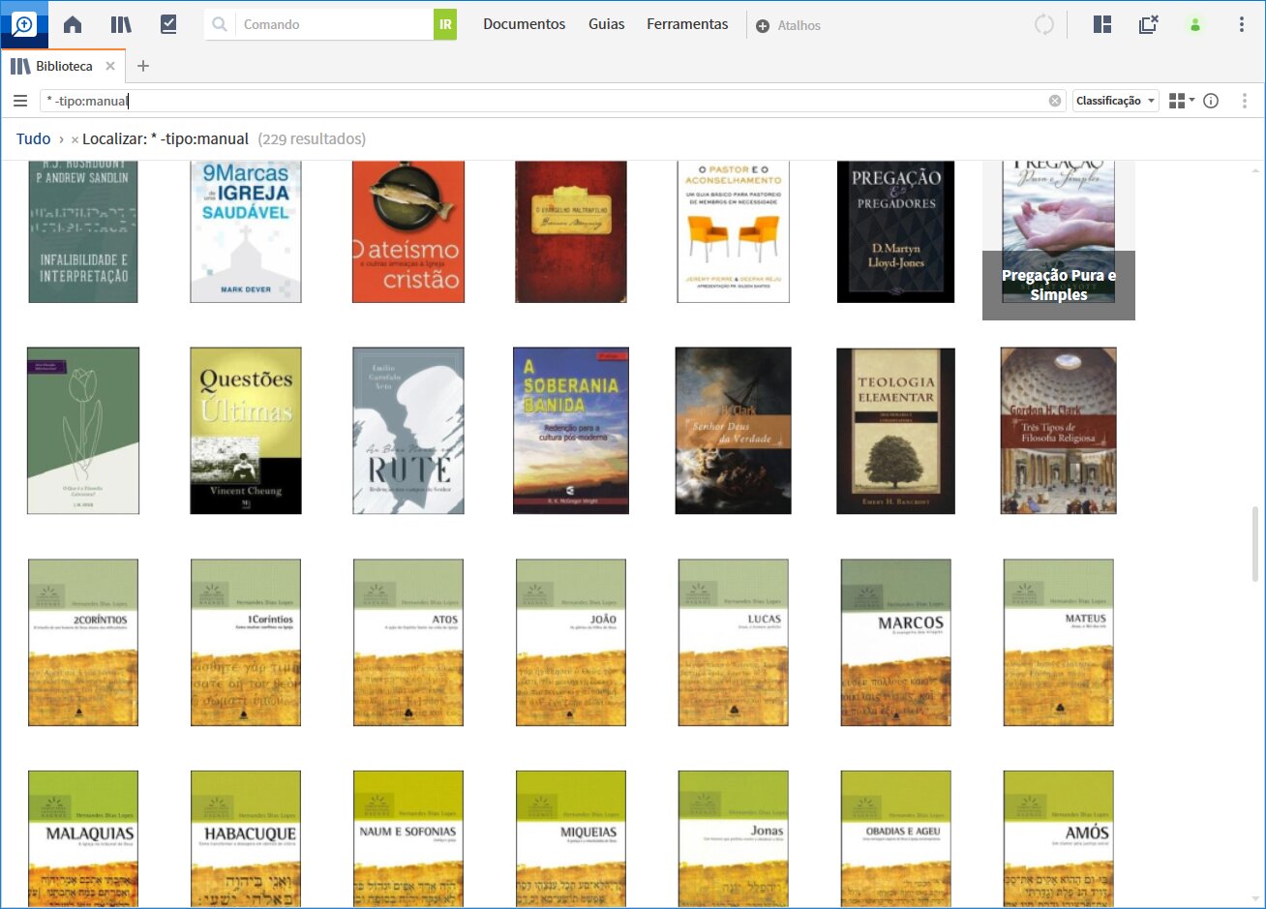This screenshot has width=1266, height=909.
Task: Open the 1 Coríntios commentary
Action: (246, 643)
